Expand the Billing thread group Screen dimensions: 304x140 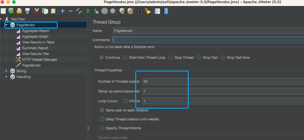point(6,71)
